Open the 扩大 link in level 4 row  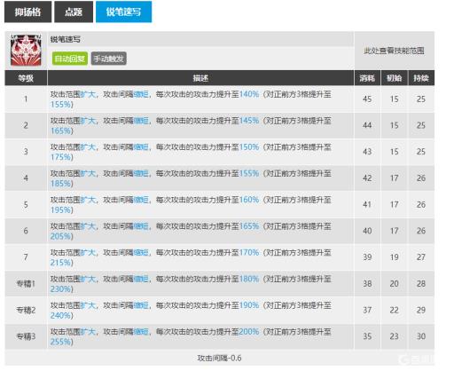coord(88,173)
